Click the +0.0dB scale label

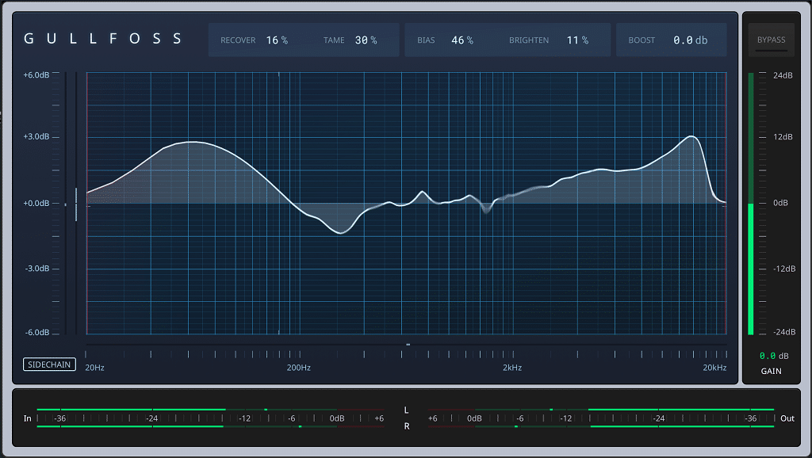tap(36, 204)
